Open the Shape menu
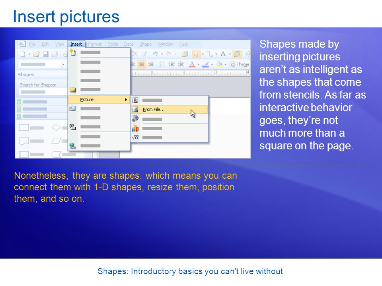 coord(146,44)
